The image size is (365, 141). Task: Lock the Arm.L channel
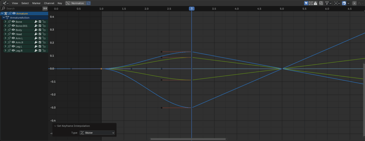pos(44,38)
